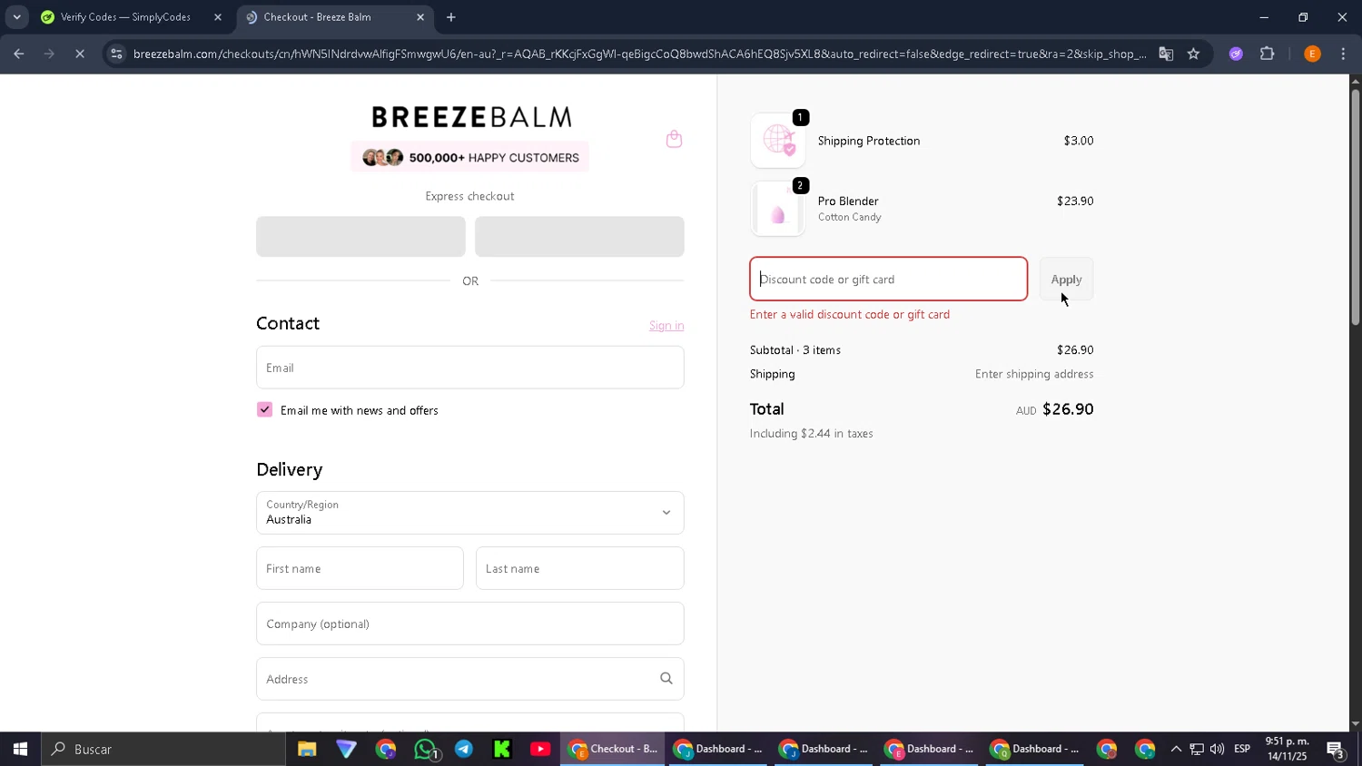This screenshot has width=1362, height=766.
Task: Show hidden system tray icons
Action: [1176, 749]
